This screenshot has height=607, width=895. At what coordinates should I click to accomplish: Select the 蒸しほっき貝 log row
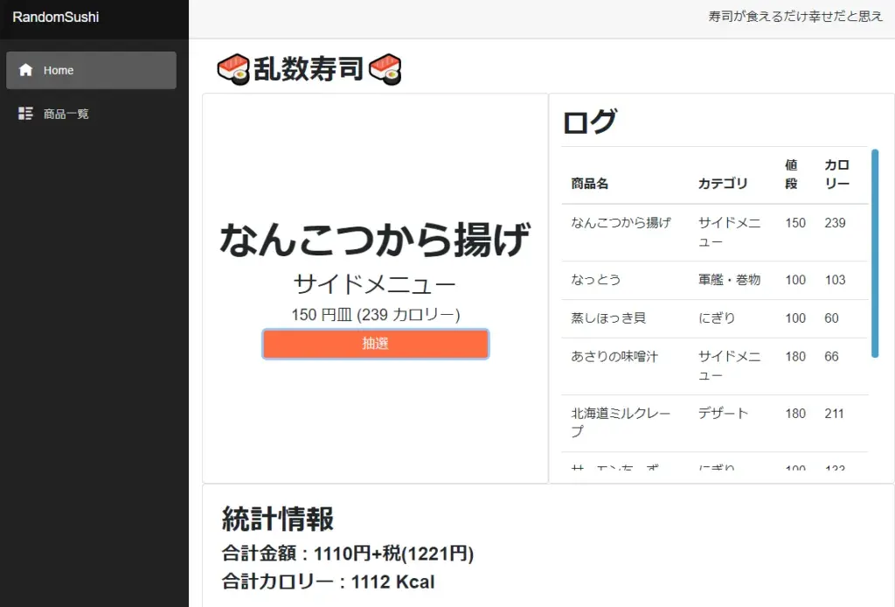pos(608,318)
